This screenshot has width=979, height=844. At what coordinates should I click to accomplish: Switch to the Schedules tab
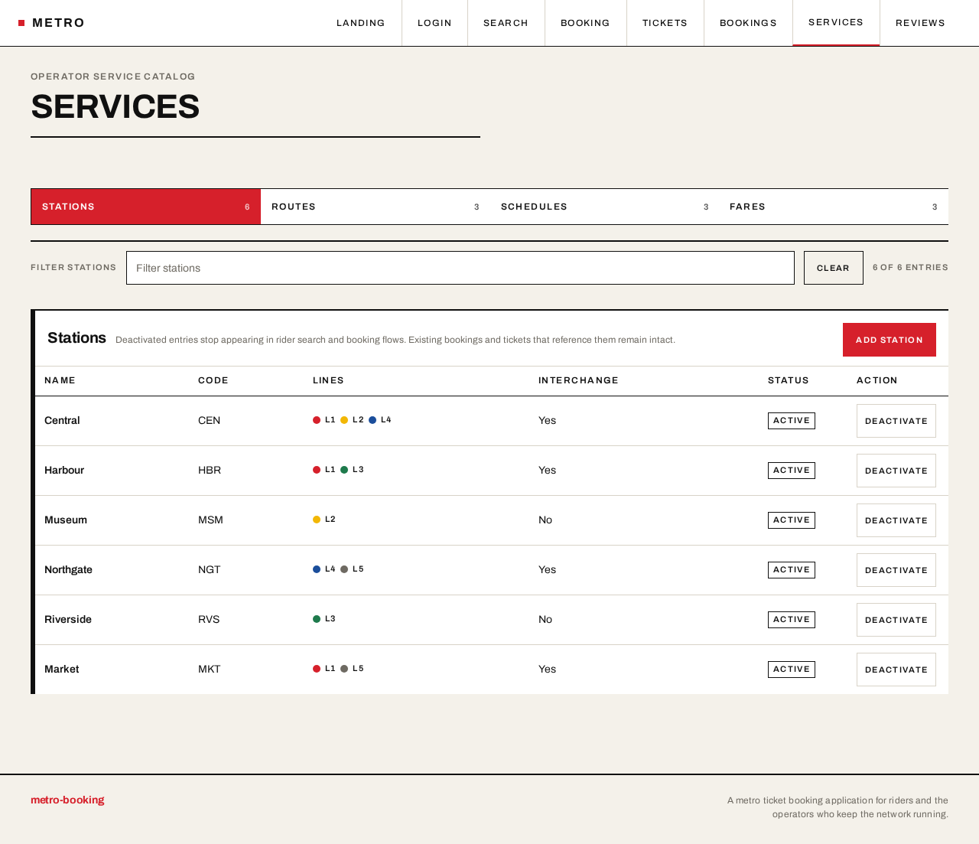click(605, 207)
